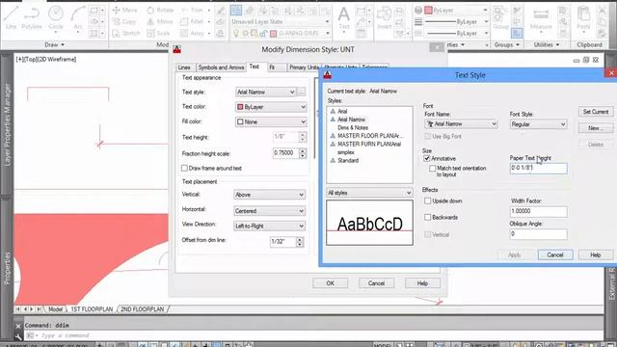Click the Insert block tool
617x347 pixels.
(384, 18)
